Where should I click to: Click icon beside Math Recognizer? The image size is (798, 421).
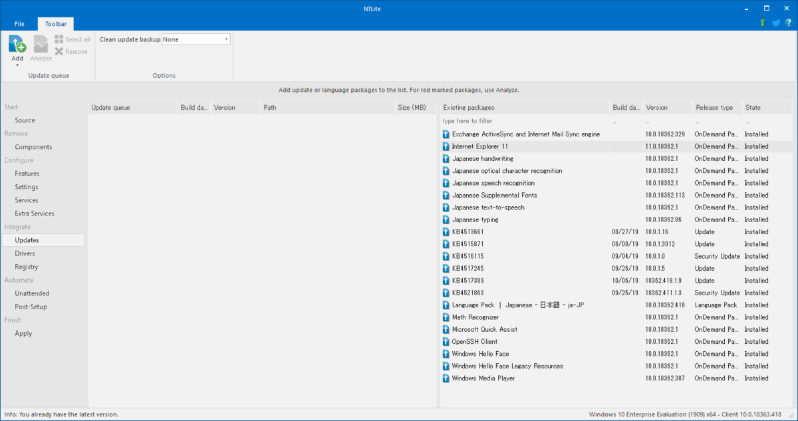pyautogui.click(x=446, y=317)
